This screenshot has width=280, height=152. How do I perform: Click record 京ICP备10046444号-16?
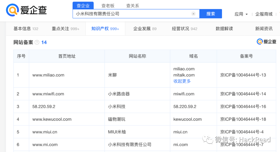[x=243, y=107]
